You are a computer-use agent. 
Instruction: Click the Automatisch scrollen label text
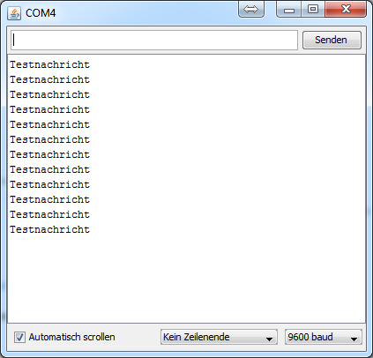pos(71,337)
